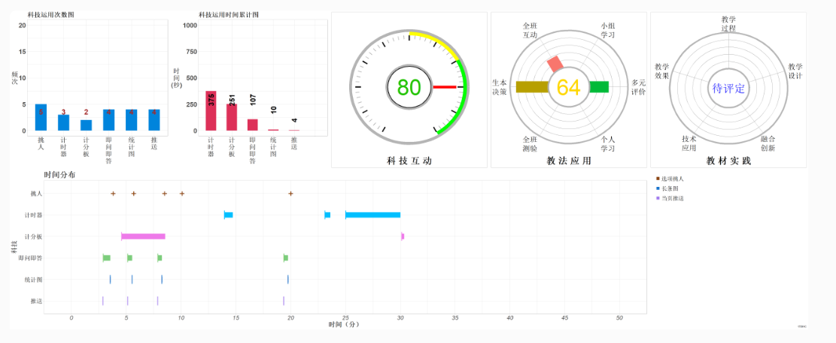Screen dimensions: 836x343
Task: Select the 计分板 bar labeled 251
Action: point(232,117)
